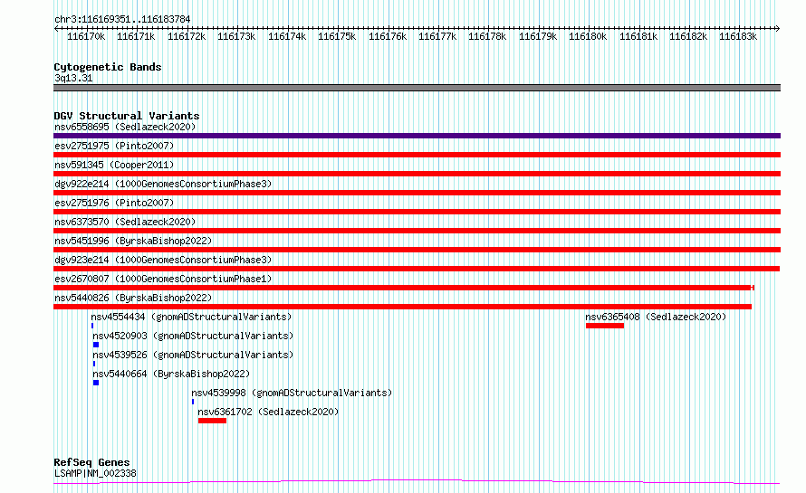Viewport: 806px width, 493px height.
Task: Click the nsv591345 (Cooper2011) label
Action: coord(114,165)
